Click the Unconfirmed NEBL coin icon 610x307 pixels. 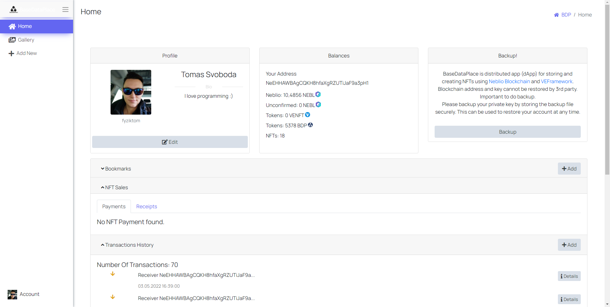point(318,104)
